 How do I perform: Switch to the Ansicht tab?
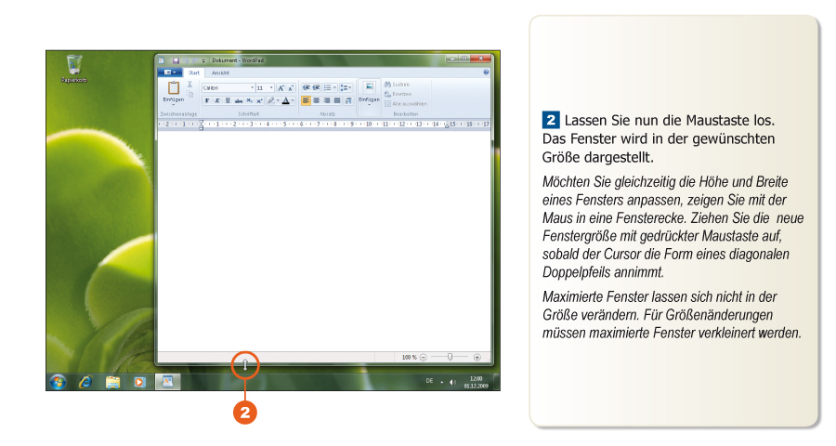click(x=220, y=72)
